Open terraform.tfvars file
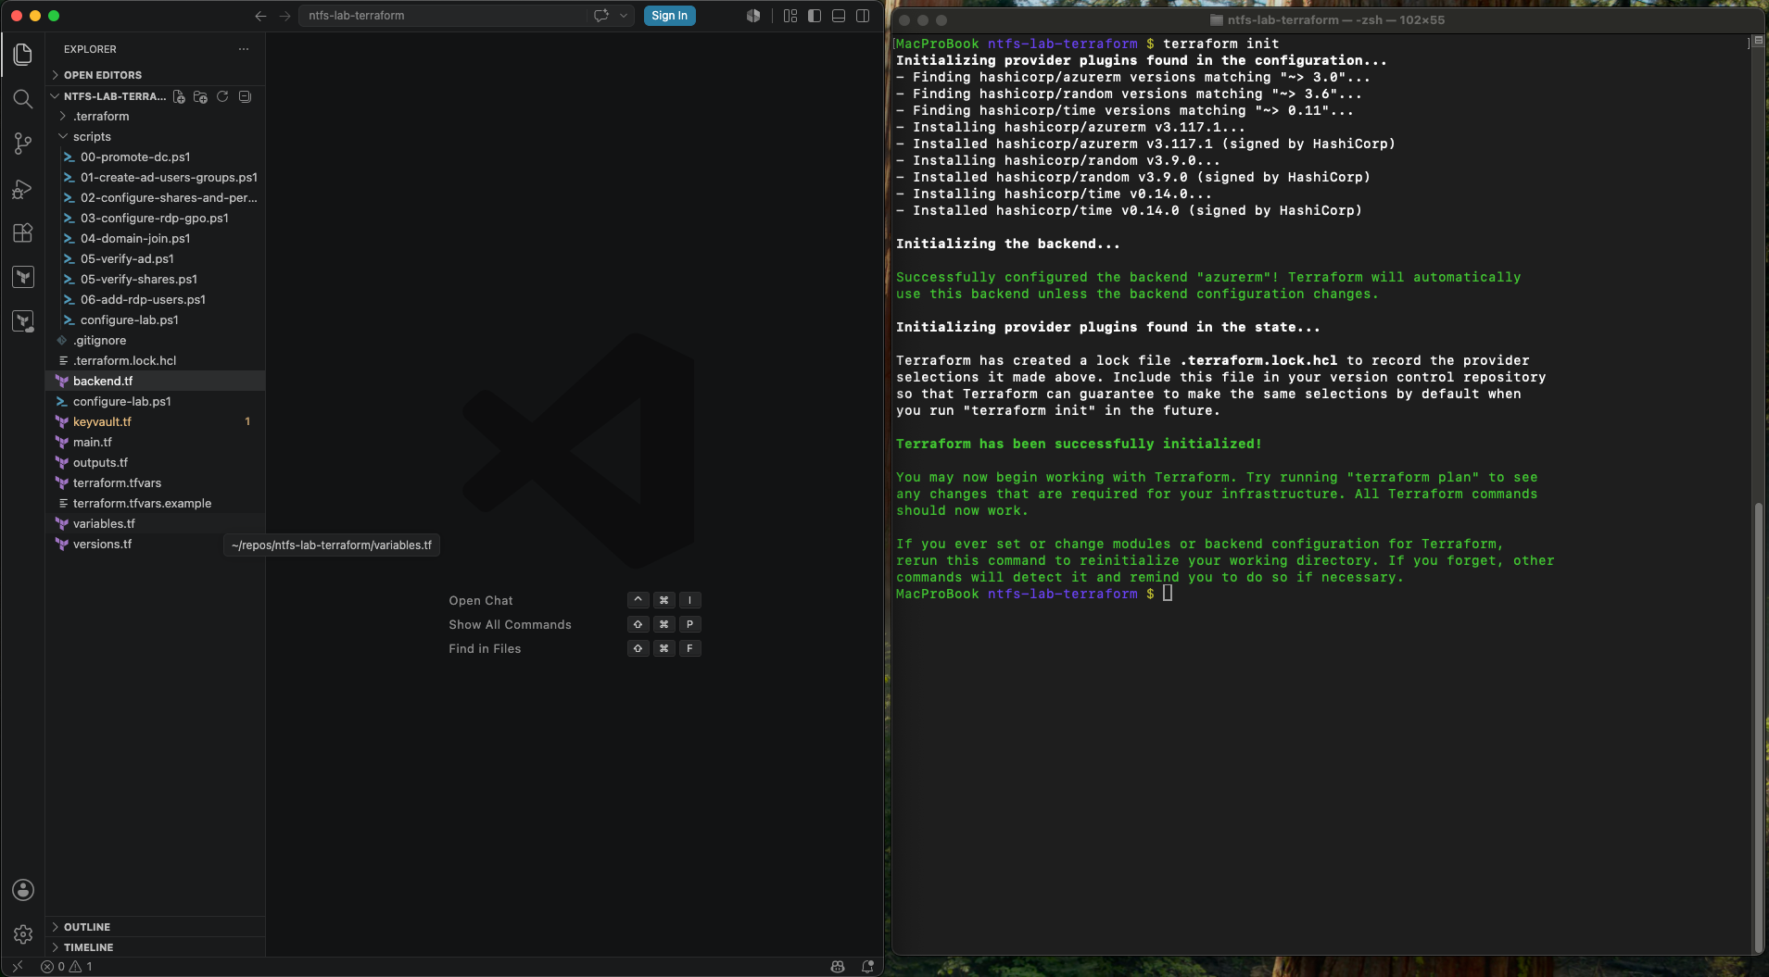 [x=155, y=483]
